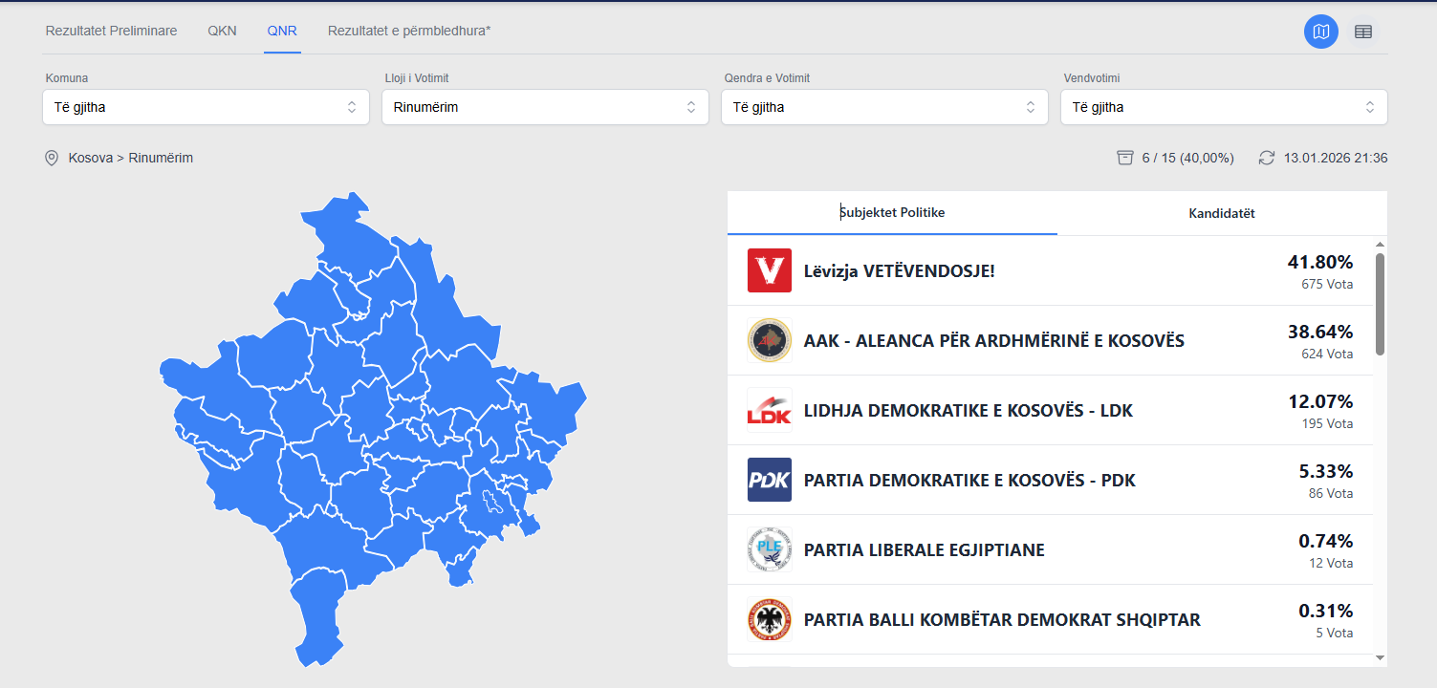Open the Lloji i Votimit dropdown
This screenshot has height=688, width=1437.
545,107
